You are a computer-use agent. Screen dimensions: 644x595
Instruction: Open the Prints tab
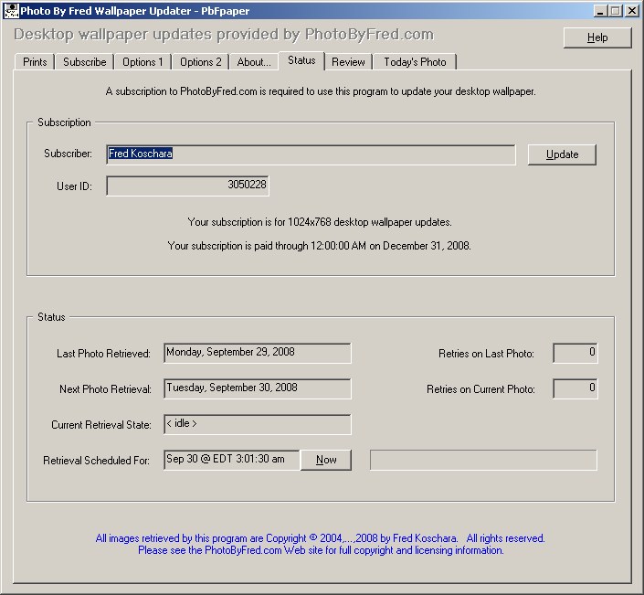pyautogui.click(x=35, y=62)
